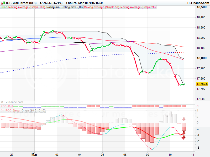Toggle the Signal line label

pyautogui.click(x=16, y=111)
